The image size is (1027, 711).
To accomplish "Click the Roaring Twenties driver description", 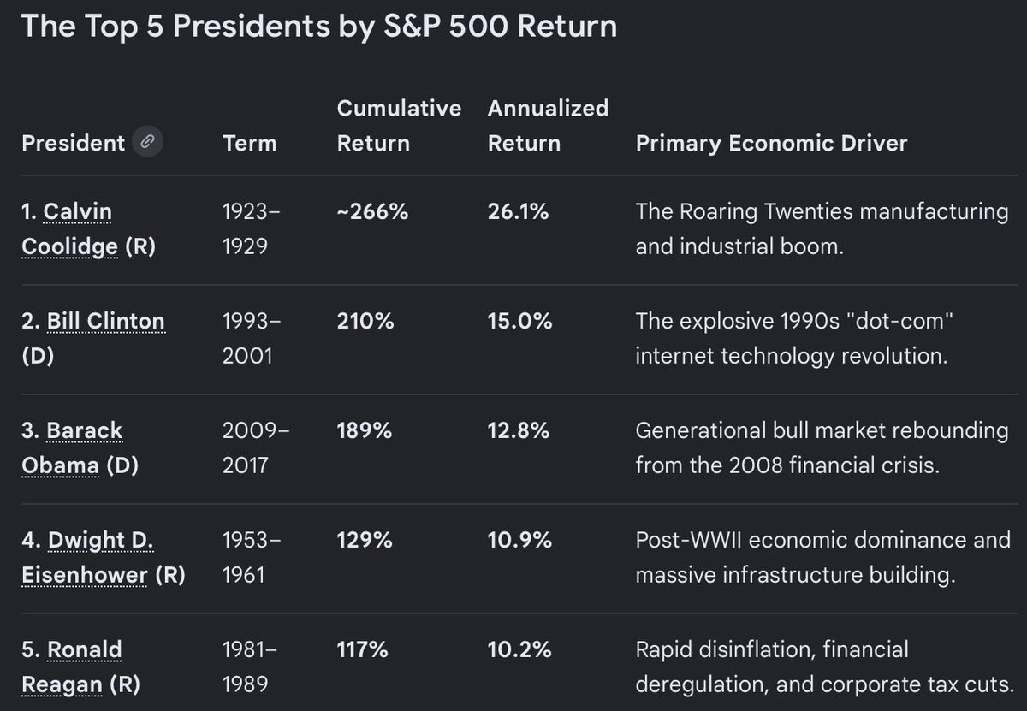I will coord(822,228).
